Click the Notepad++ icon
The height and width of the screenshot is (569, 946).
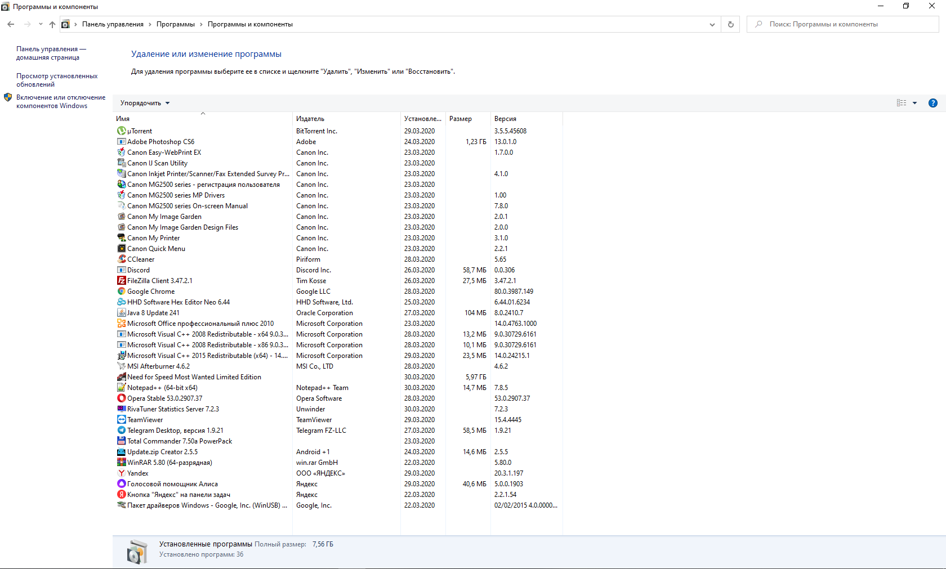[x=121, y=388]
